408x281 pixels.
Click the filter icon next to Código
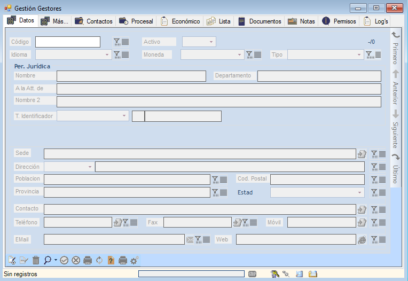click(x=116, y=42)
